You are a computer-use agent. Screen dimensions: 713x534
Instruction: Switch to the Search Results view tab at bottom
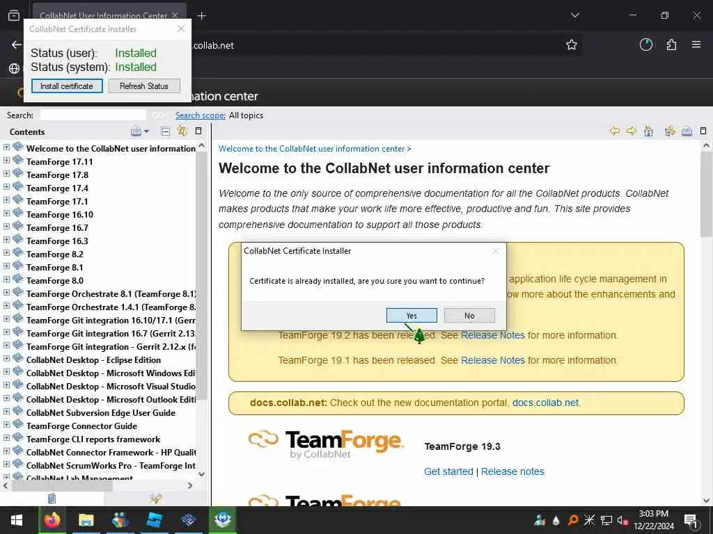pyautogui.click(x=155, y=499)
